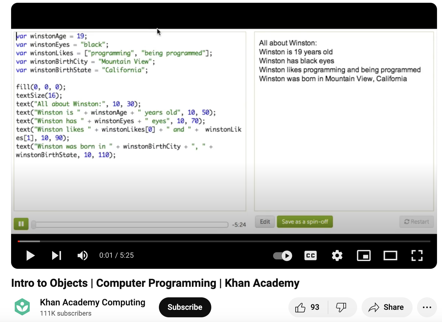This screenshot has width=442, height=322.
Task: Click the -5:24 remaining time label
Action: 239,224
